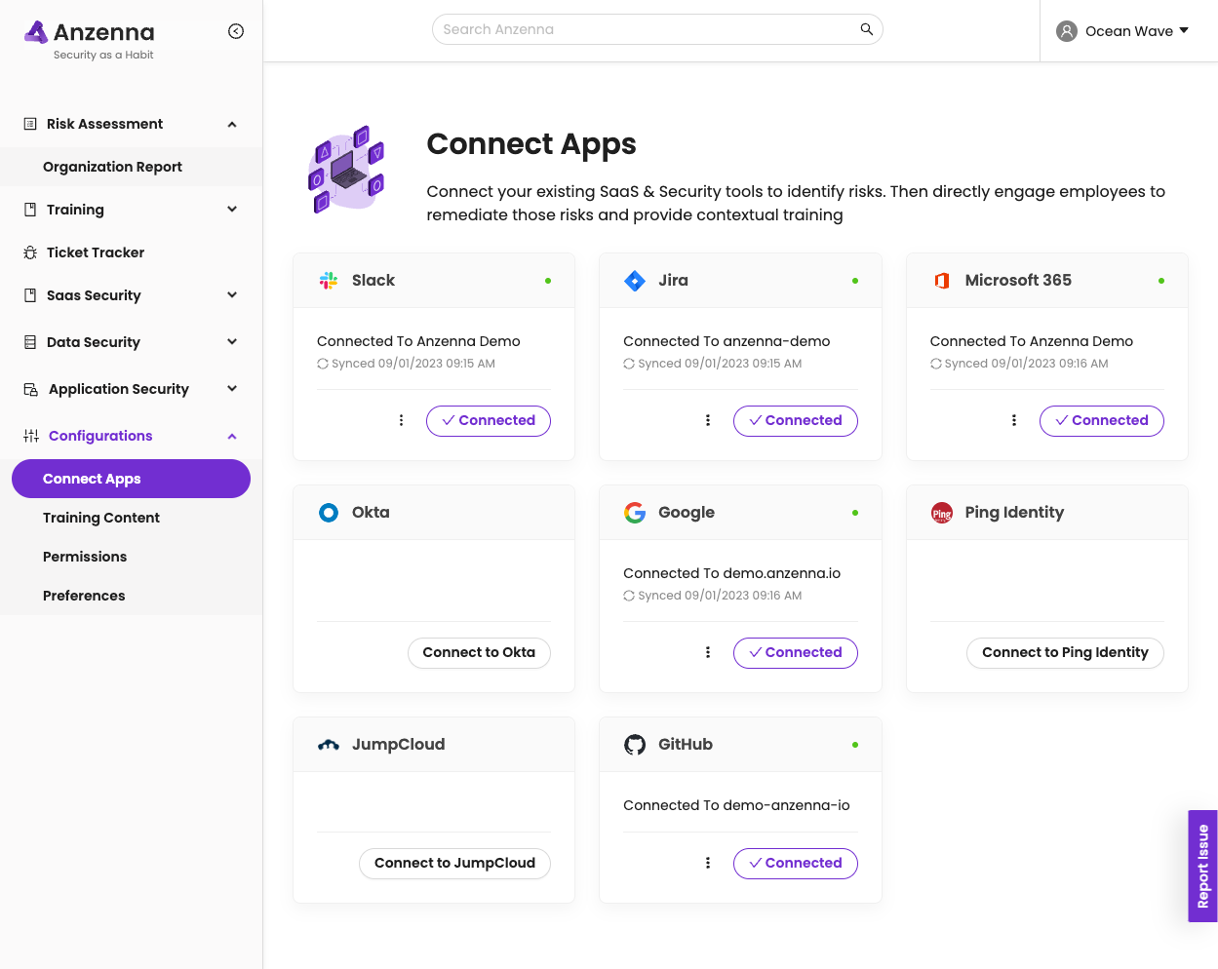Viewport: 1218px width, 969px height.
Task: Click the GitHub green status dot
Action: [855, 745]
